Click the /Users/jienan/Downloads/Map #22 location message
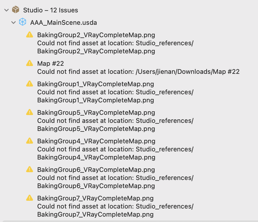This screenshot has width=258, height=222. tap(138, 72)
